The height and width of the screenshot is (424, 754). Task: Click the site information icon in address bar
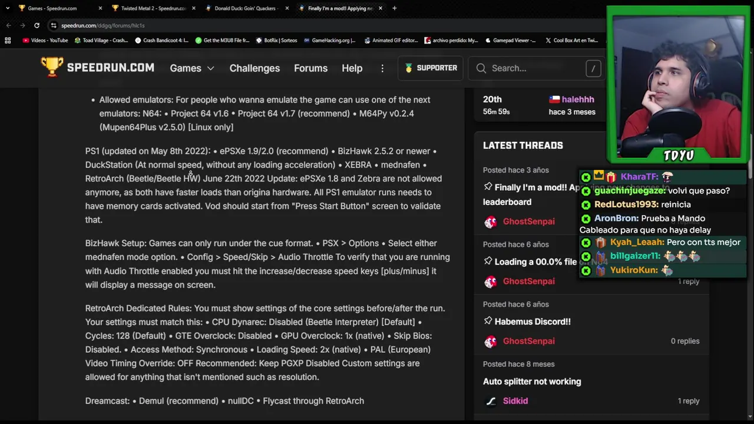(x=54, y=25)
